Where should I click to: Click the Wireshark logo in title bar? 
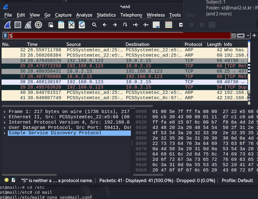click(6, 7)
